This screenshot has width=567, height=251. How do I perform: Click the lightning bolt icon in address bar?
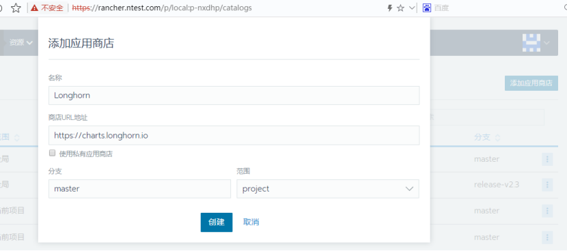click(390, 8)
